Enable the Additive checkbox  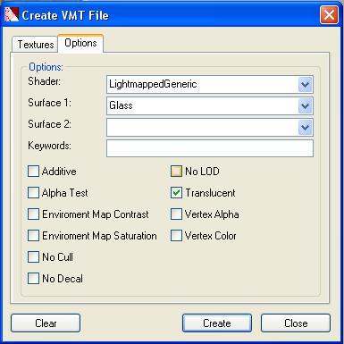[33, 172]
